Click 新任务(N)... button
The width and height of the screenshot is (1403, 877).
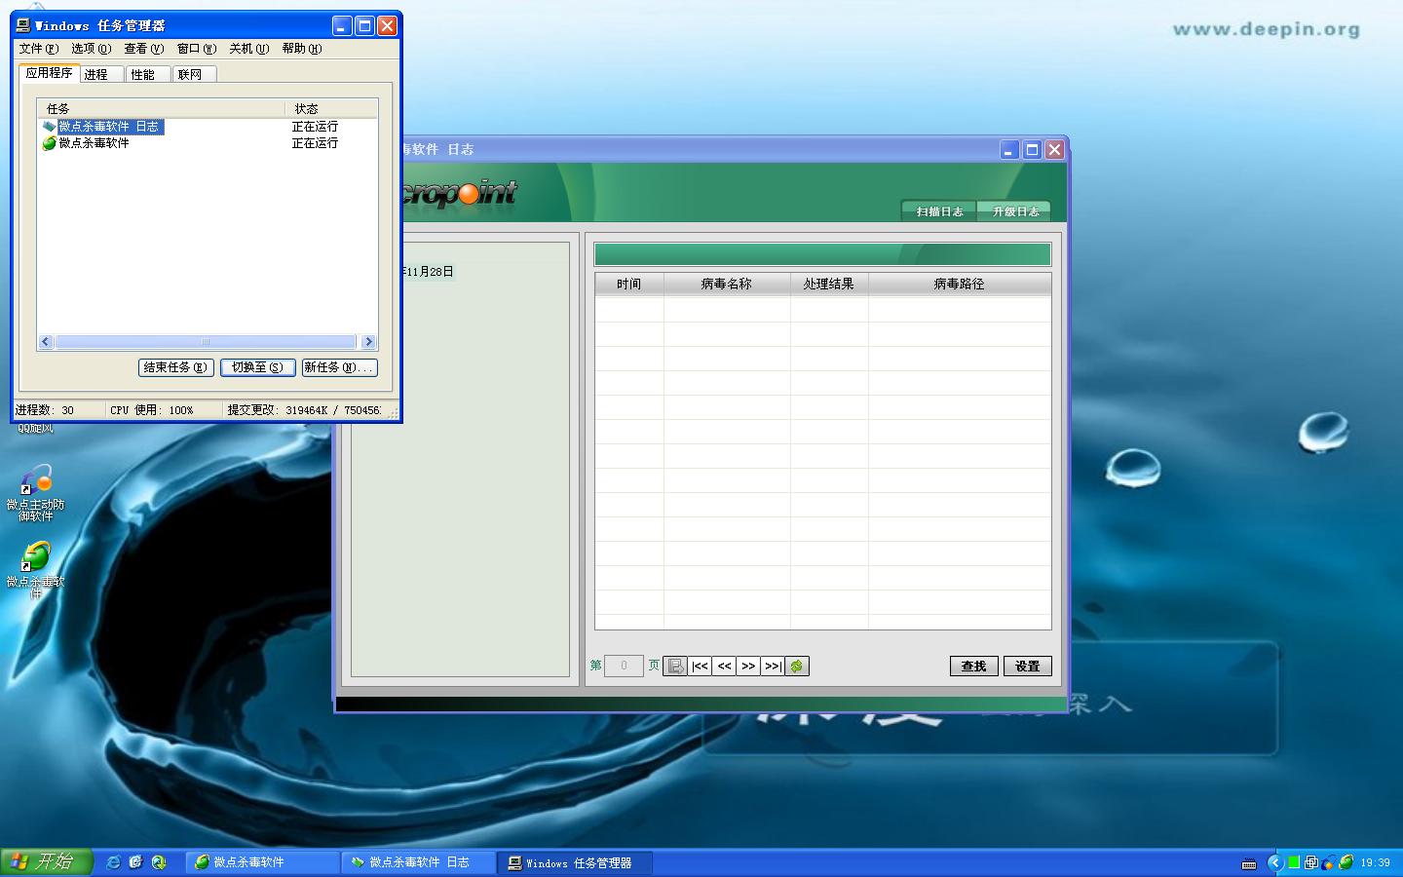[339, 367]
